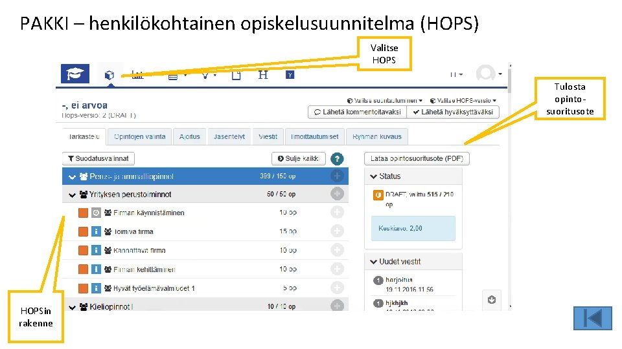This screenshot has height=349, width=622.
Task: Click plus icon on Yrityksen perustoiminnot row
Action: (x=337, y=194)
